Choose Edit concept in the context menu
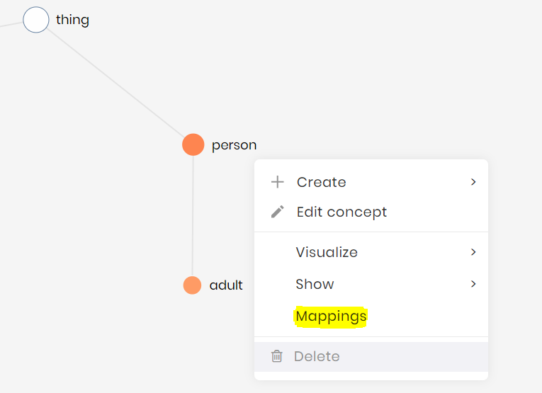 coord(341,212)
